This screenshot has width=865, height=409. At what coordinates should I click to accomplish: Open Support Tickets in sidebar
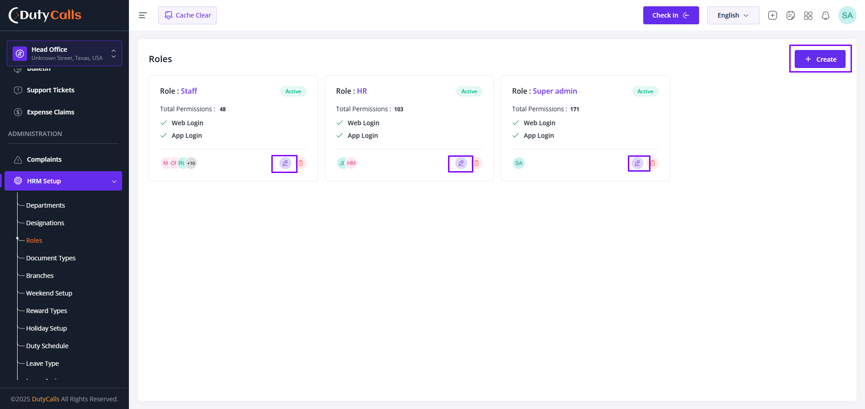(x=50, y=90)
